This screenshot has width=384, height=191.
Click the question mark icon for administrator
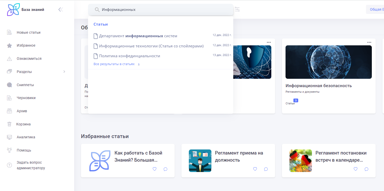coord(9,165)
